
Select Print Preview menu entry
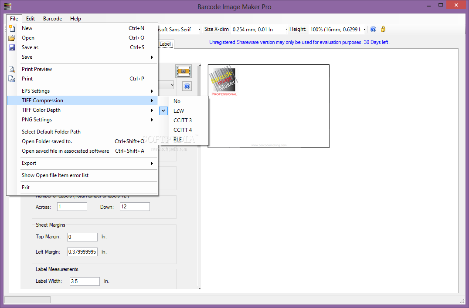pyautogui.click(x=82, y=69)
